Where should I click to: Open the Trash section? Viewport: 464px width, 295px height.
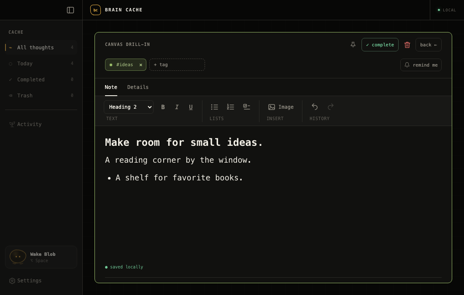(41, 96)
